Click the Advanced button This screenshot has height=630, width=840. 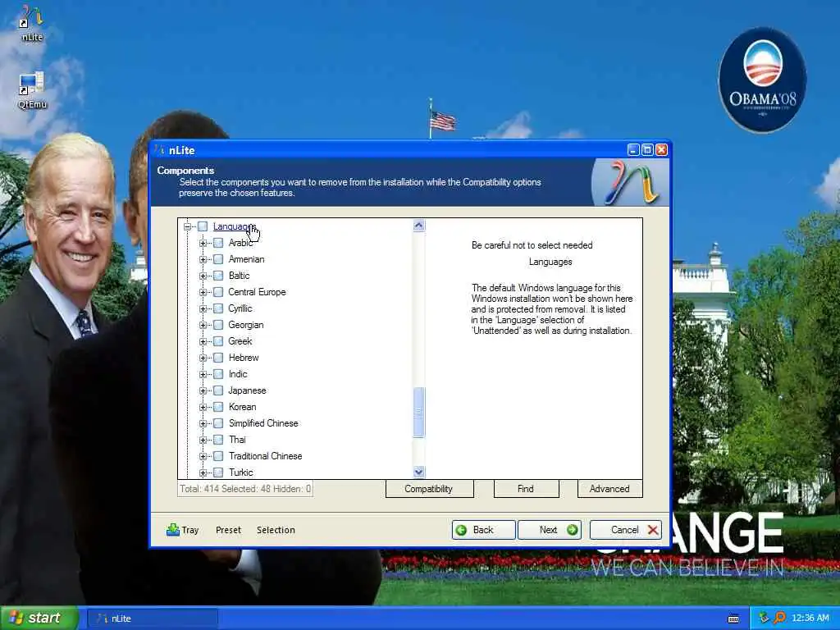coord(609,489)
